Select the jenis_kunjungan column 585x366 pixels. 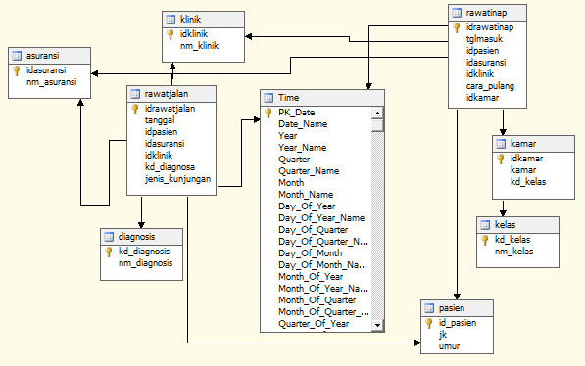[177, 179]
